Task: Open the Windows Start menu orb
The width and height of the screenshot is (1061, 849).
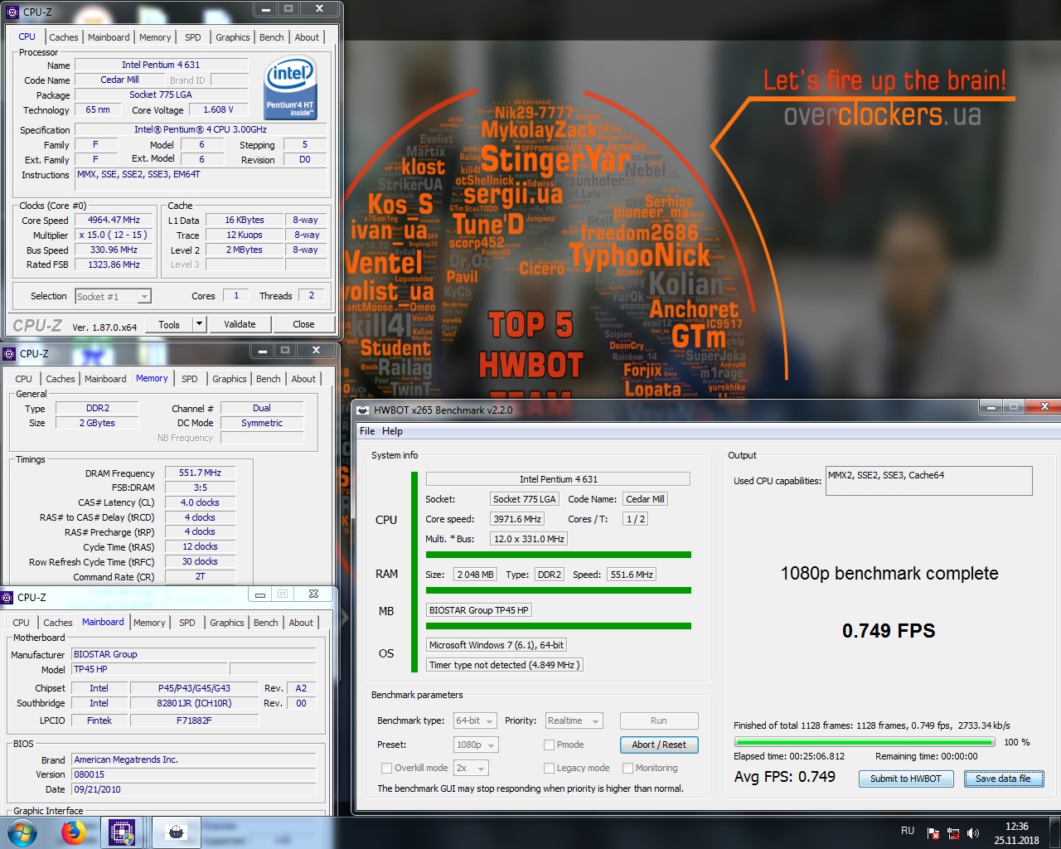Action: pos(22,832)
